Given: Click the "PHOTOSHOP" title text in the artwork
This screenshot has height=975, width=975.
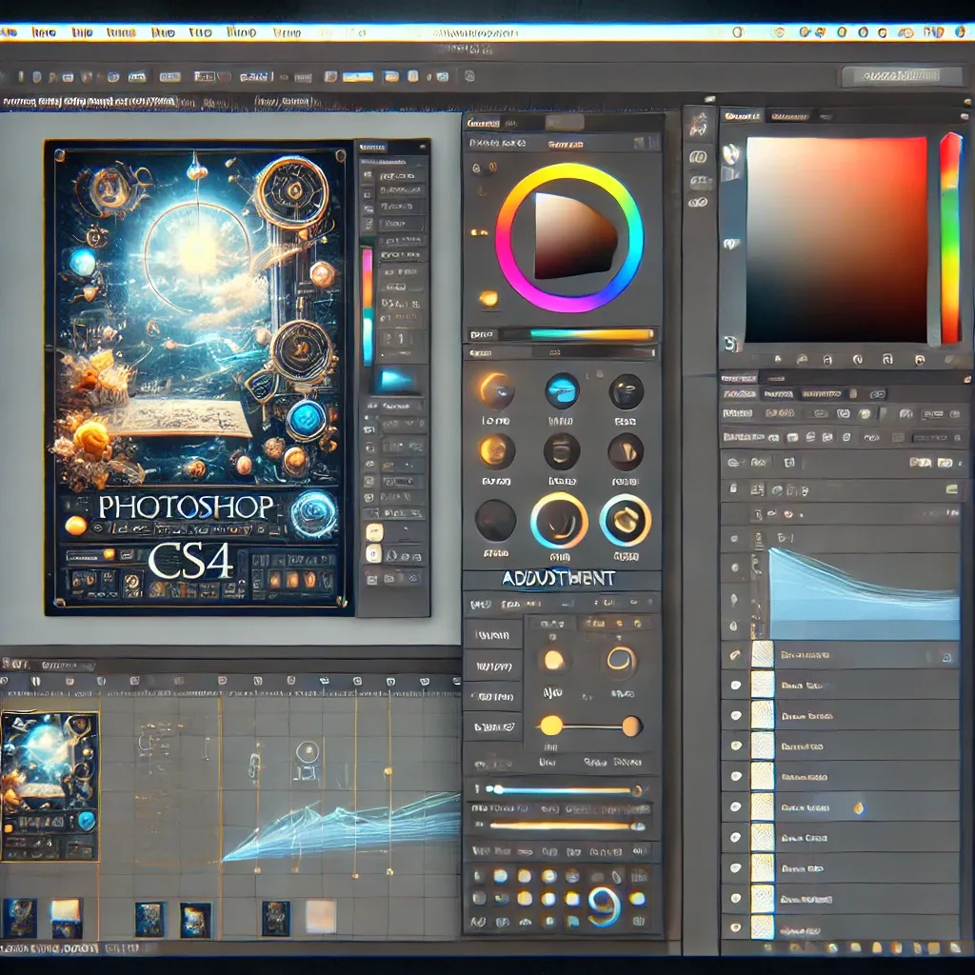Looking at the screenshot, I should 186,507.
